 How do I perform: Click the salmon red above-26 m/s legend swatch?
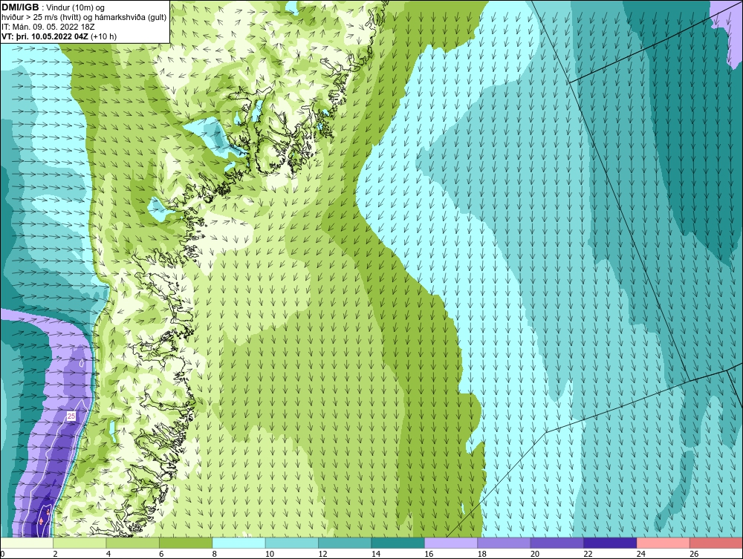(716, 543)
